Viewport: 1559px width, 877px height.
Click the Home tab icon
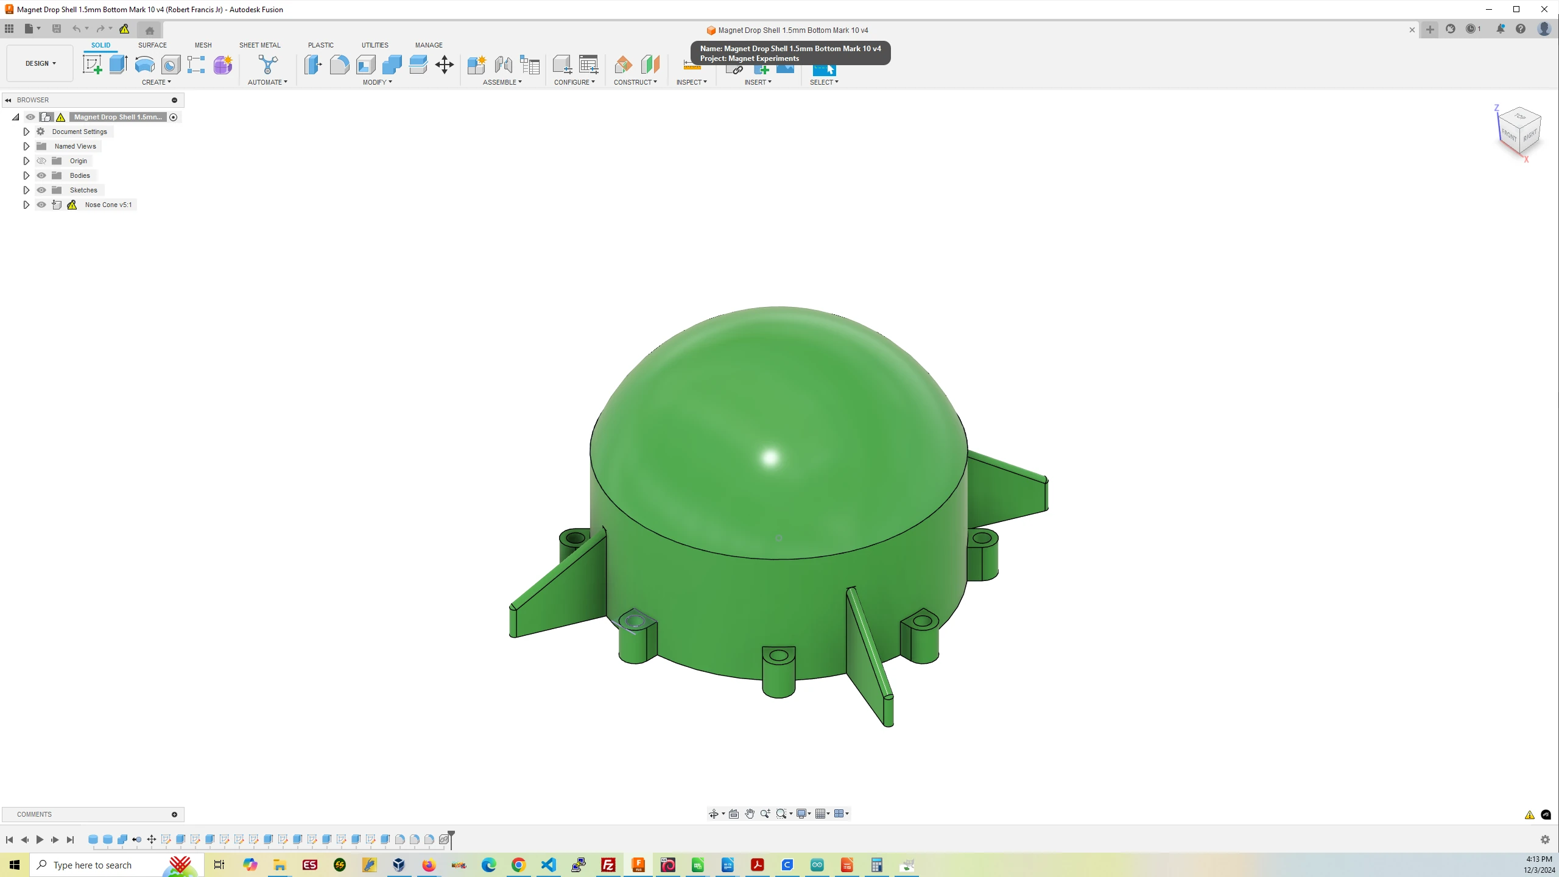pyautogui.click(x=149, y=30)
